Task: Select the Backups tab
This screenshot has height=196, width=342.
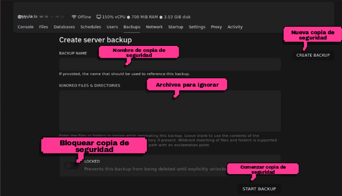Action: tap(132, 27)
